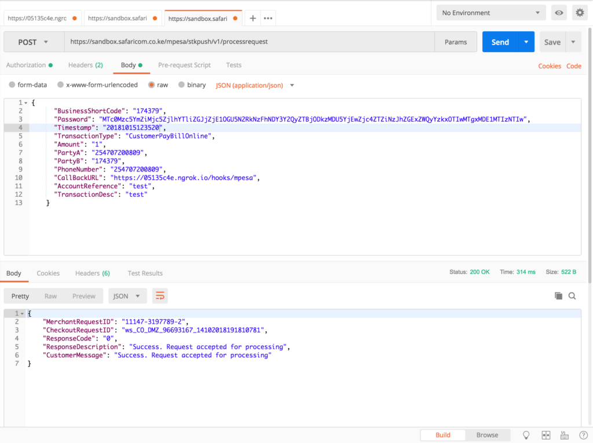Choose the binary body option
Screen dimensions: 593x443
(182, 85)
